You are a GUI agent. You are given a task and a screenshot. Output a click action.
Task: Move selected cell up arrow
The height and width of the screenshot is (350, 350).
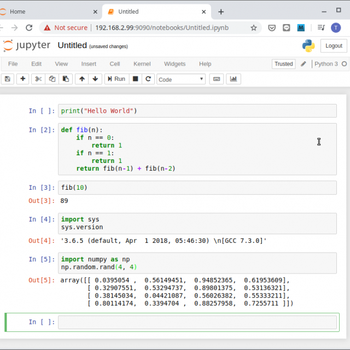pyautogui.click(x=82, y=79)
